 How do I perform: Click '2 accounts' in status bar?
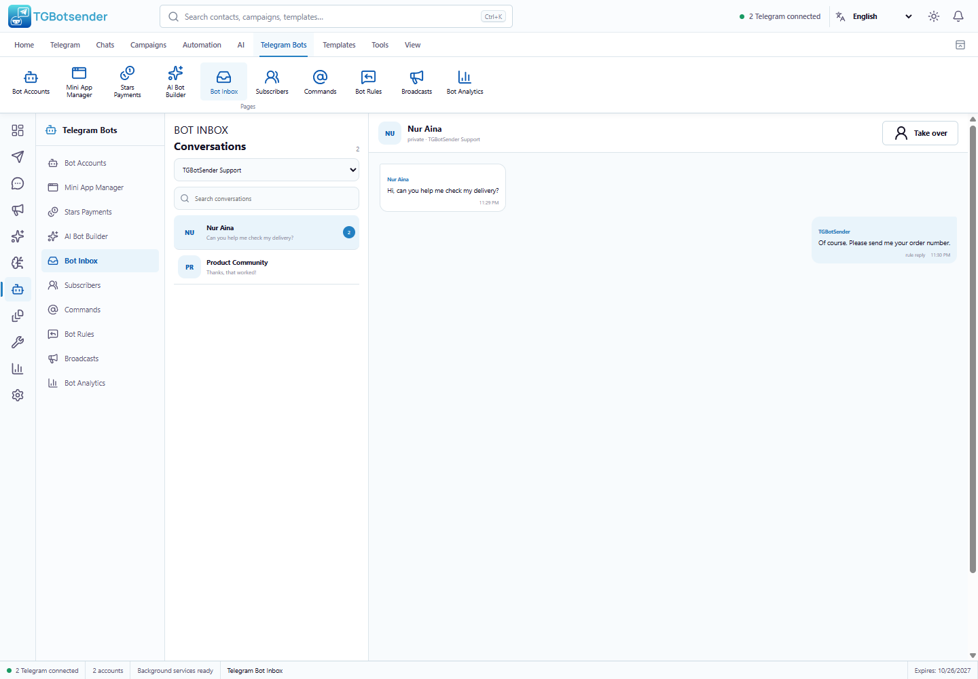tap(108, 670)
